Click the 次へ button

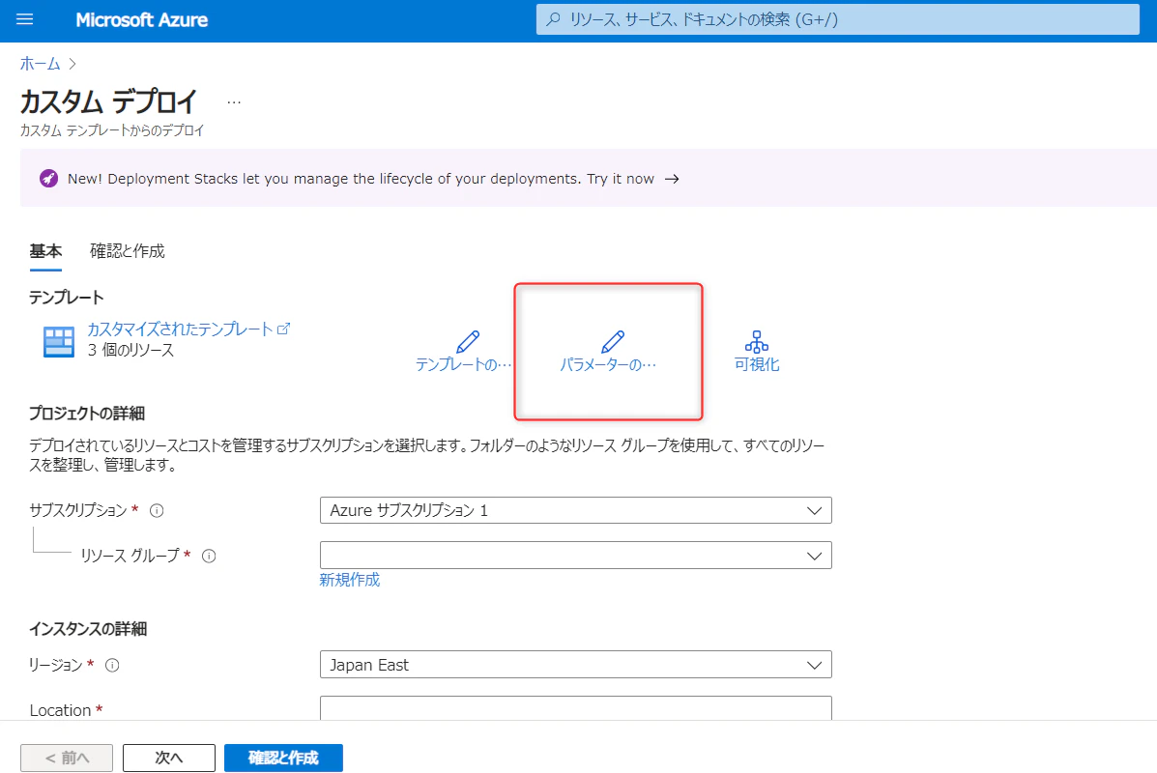(x=169, y=758)
